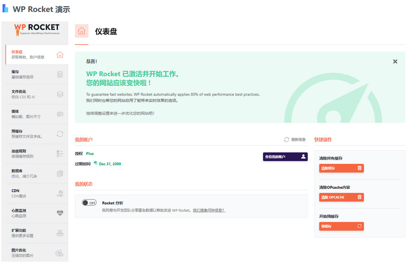This screenshot has width=408, height=267.
Task: Click the 开始预缓存 label
Action: [x=329, y=216]
